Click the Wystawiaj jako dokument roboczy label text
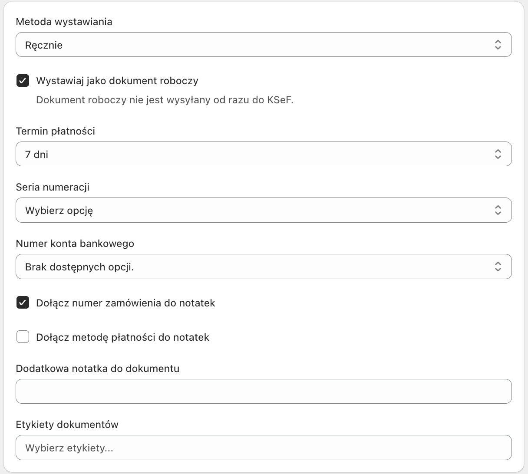The image size is (528, 474). point(117,81)
